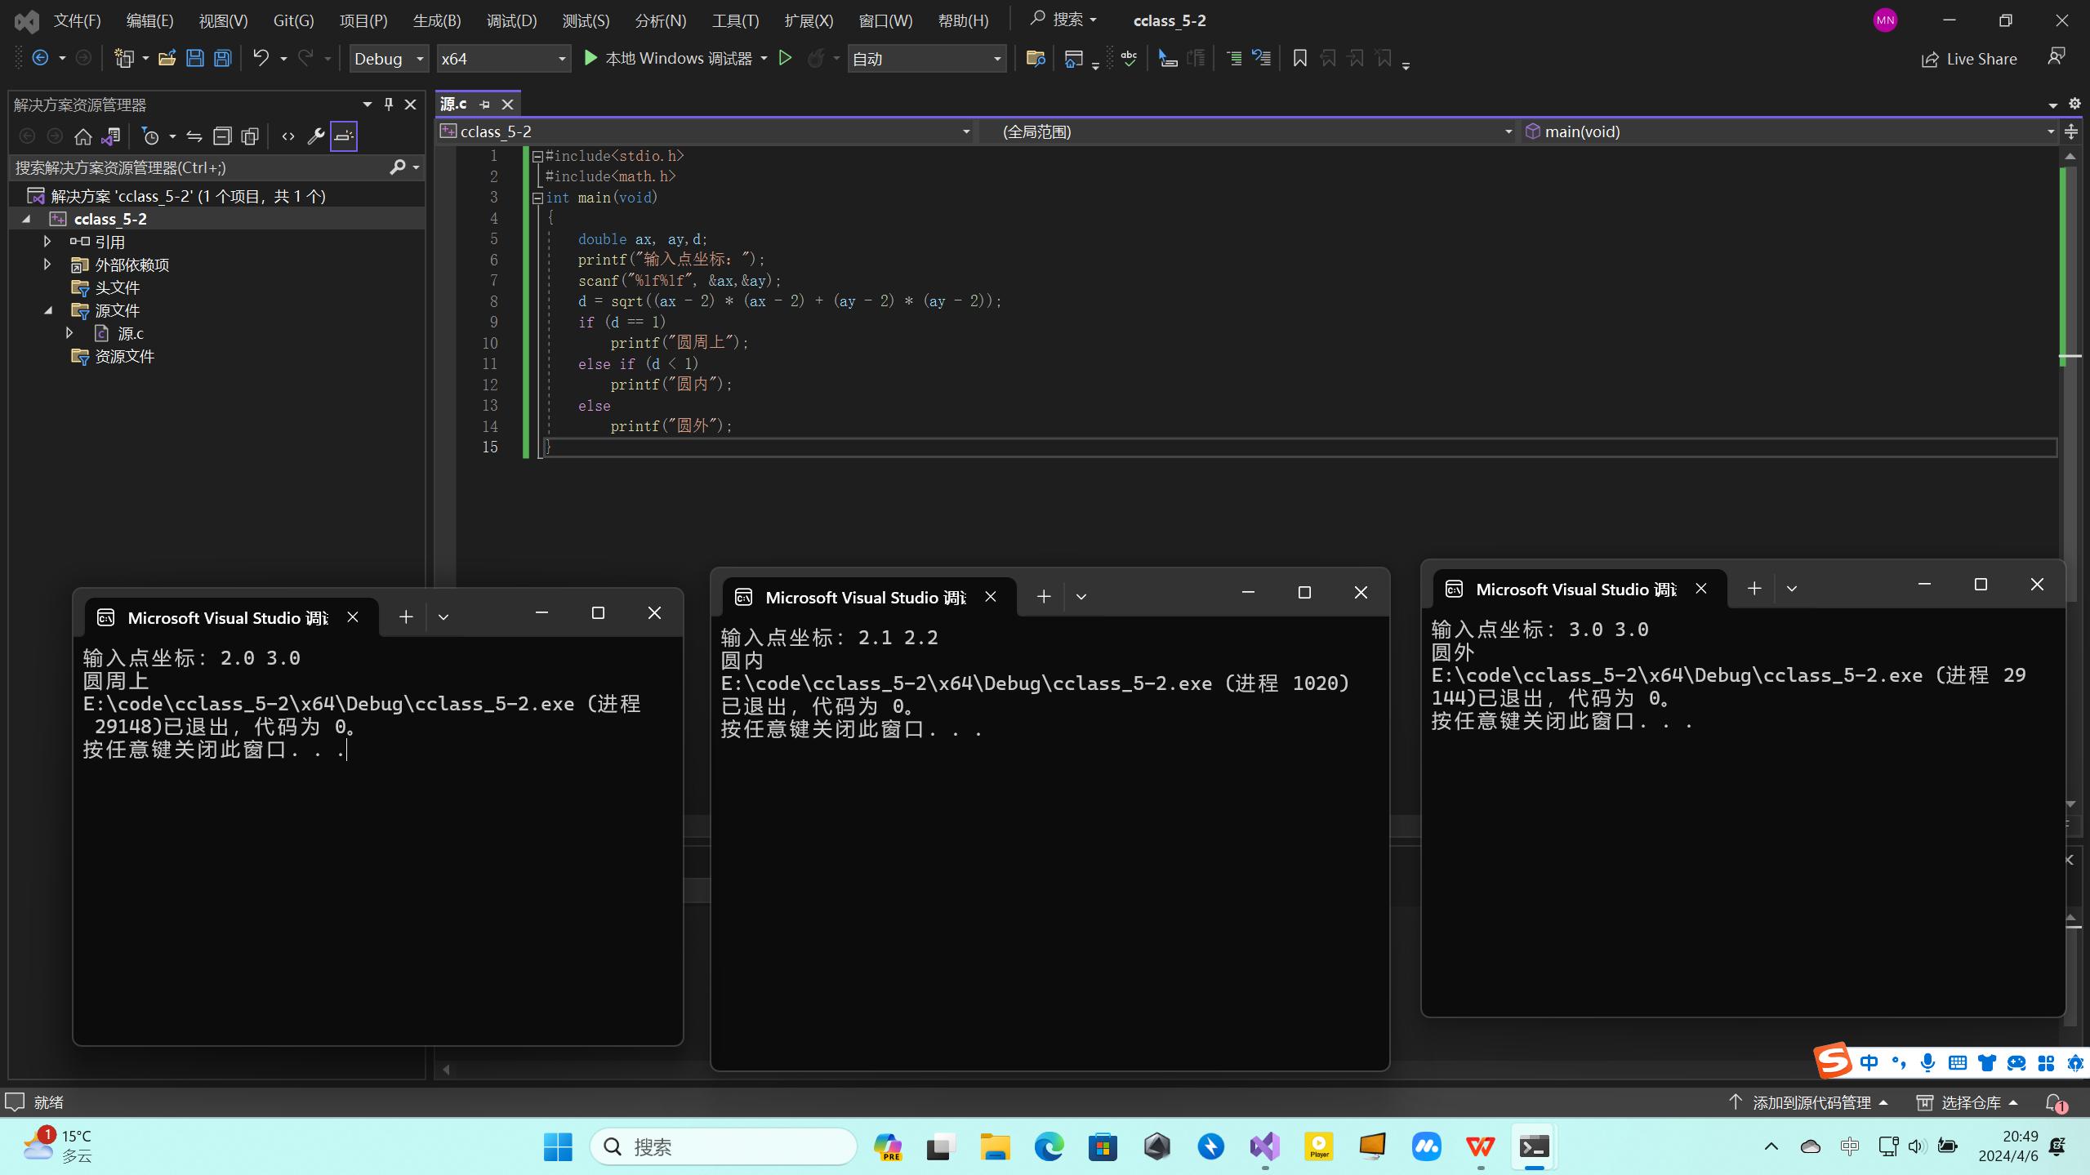2090x1175 pixels.
Task: Click the navigate backward arrow icon
Action: (x=40, y=58)
